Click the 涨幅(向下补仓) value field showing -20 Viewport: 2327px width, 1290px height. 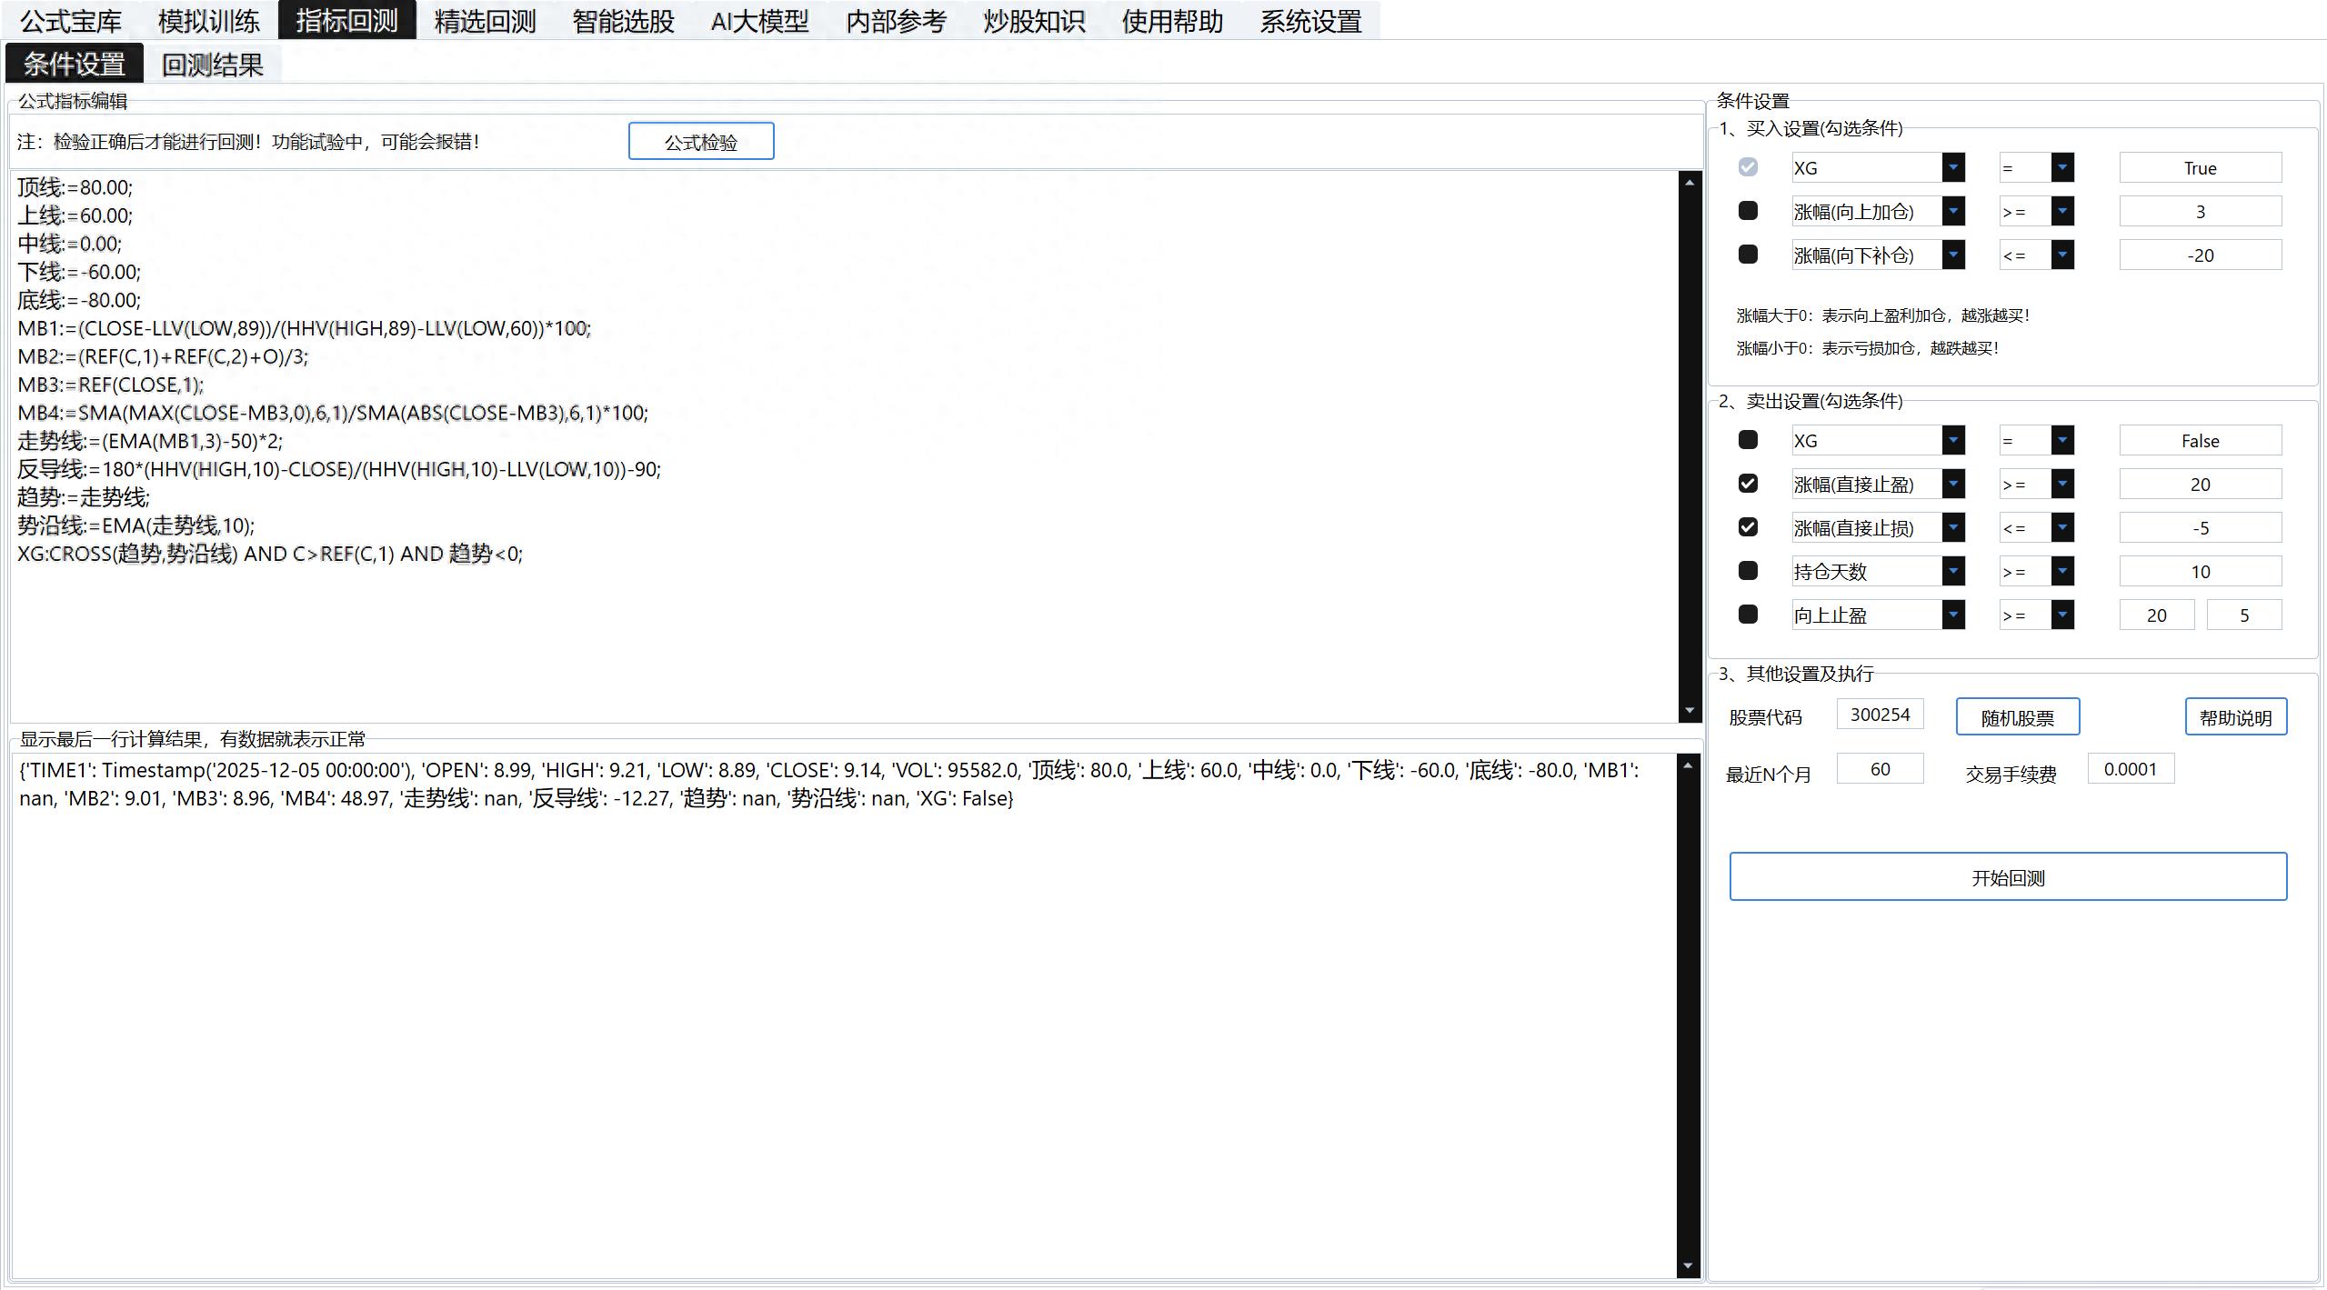click(2201, 255)
